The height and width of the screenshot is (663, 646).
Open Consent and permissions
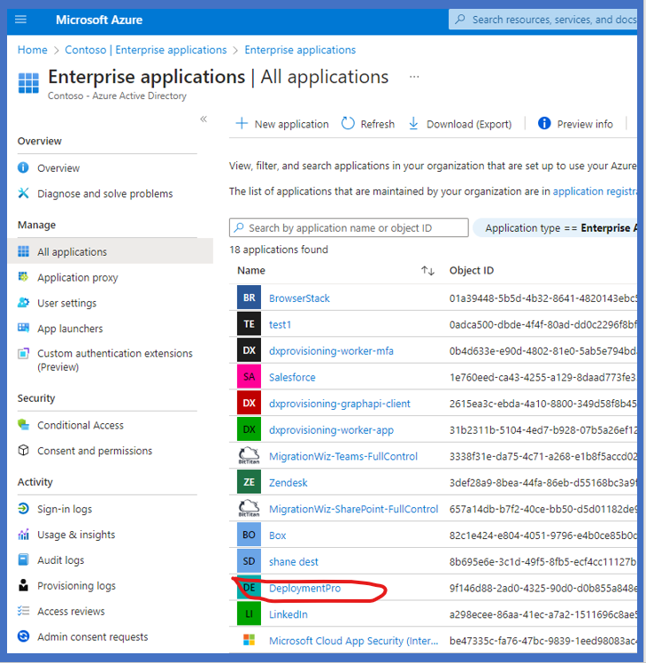pos(95,451)
